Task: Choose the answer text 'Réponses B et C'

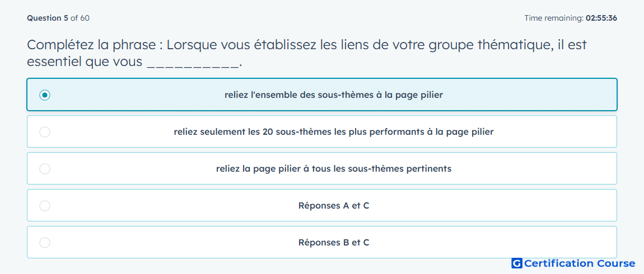Action: click(x=334, y=243)
